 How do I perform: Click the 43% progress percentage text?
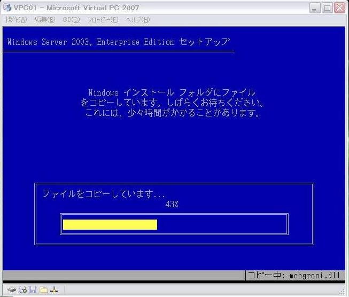point(172,204)
